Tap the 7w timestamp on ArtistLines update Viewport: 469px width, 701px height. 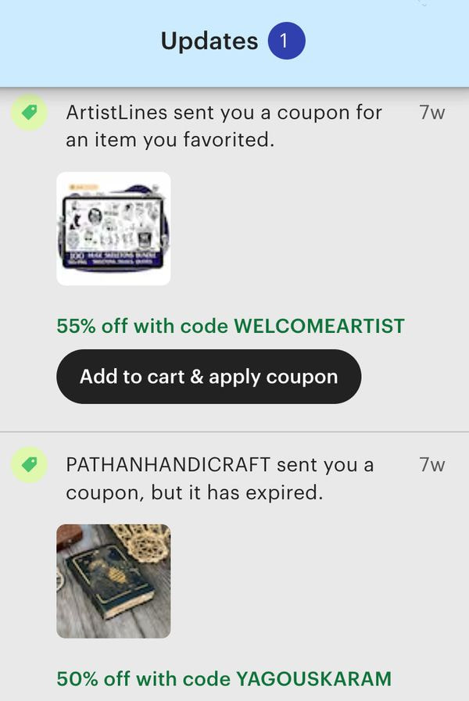(432, 113)
